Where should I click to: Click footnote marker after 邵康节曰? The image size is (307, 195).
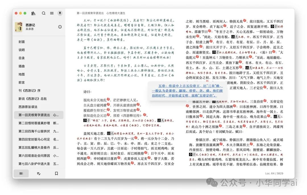(x=210, y=31)
